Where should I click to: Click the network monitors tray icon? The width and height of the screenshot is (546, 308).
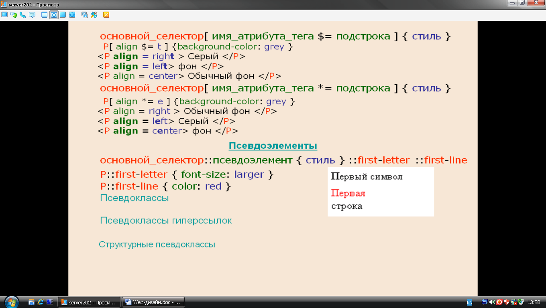coord(485,302)
